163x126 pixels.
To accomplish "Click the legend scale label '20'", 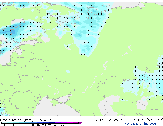I will coord(44,125).
